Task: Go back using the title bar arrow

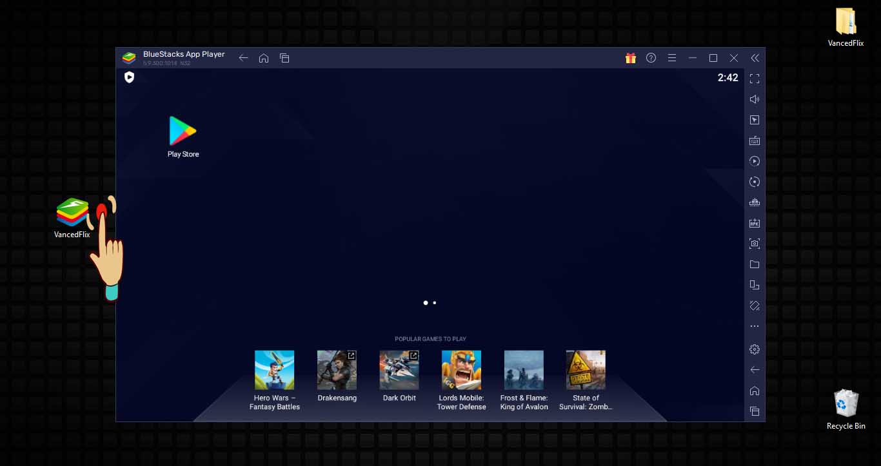Action: click(243, 58)
